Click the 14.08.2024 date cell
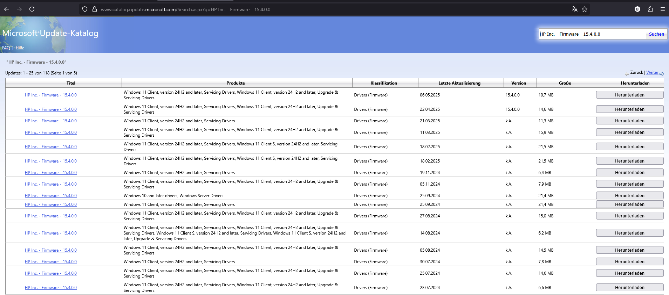The image size is (669, 295). coord(430,233)
